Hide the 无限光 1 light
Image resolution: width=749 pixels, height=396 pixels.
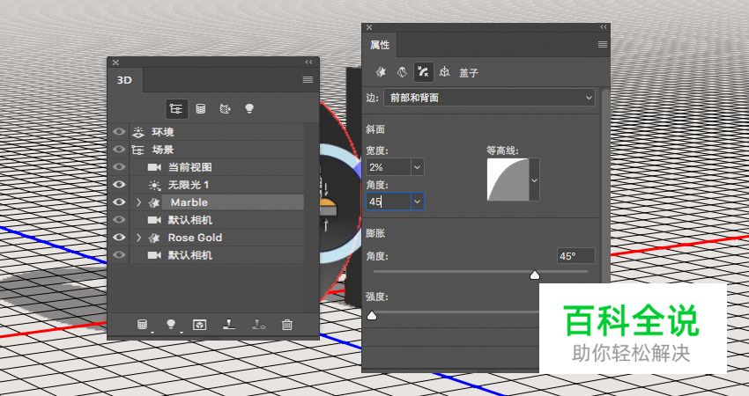point(119,185)
